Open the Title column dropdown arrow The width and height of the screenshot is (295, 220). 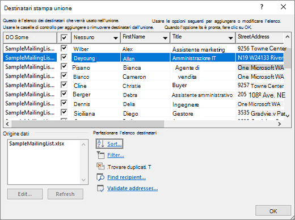pyautogui.click(x=230, y=38)
